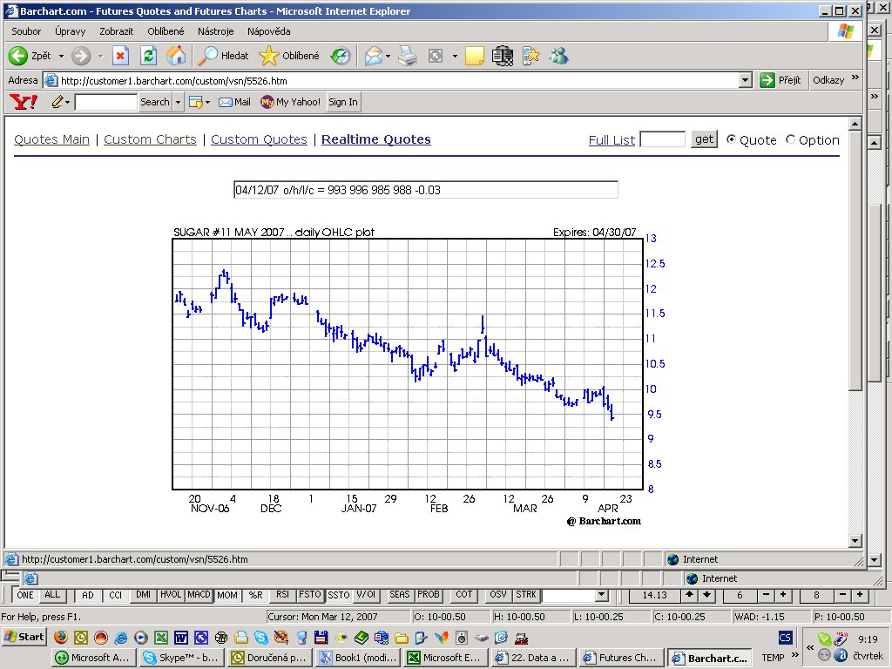The image size is (892, 669).
Task: Open dropdown next to the STRK button
Action: click(x=601, y=595)
